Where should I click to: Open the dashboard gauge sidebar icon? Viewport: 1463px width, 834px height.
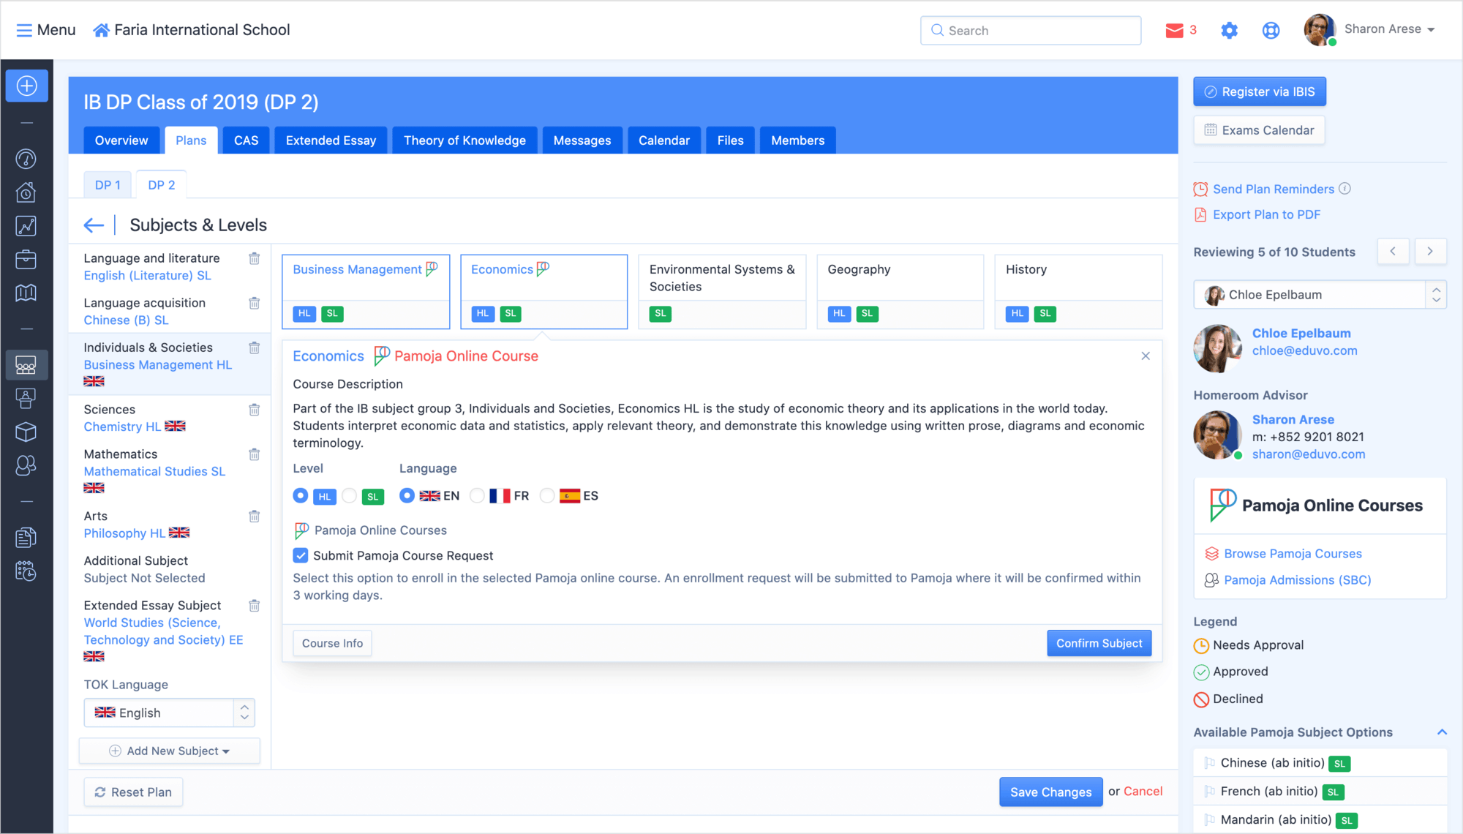(26, 159)
